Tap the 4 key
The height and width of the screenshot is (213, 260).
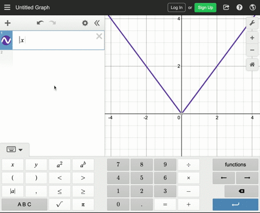[x=118, y=178]
